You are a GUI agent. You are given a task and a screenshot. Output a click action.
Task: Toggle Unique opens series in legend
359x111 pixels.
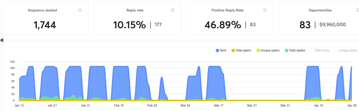coord(268,50)
